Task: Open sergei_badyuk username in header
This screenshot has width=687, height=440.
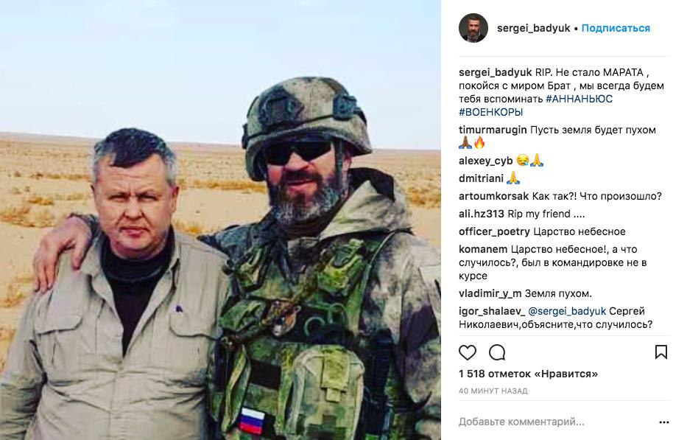Action: [533, 28]
